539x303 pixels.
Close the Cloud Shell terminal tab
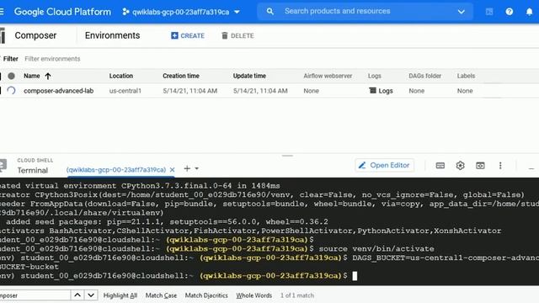pyautogui.click(x=172, y=170)
